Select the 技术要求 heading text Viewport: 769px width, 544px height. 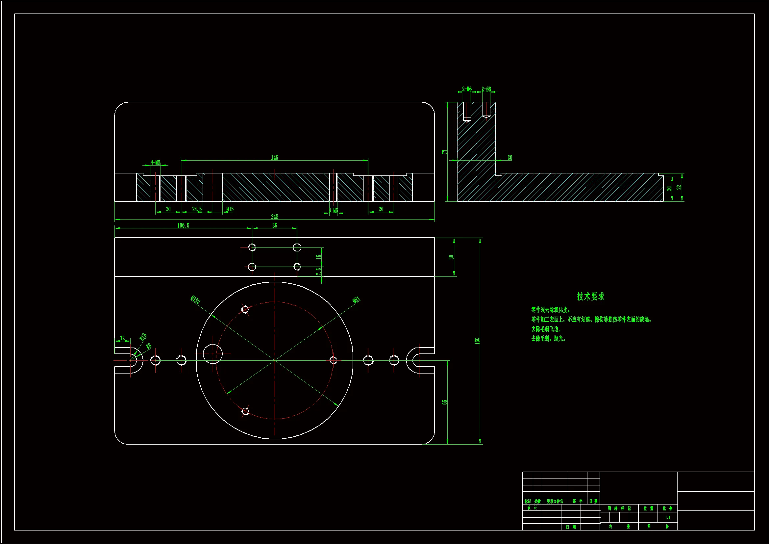pos(590,296)
